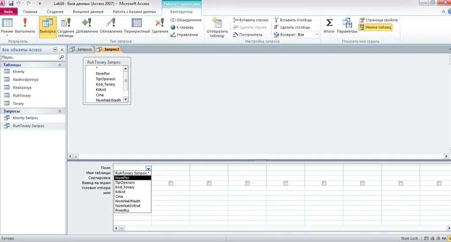Image resolution: width=451 pixels, height=242 pixels.
Task: Toggle Вывод на экран checkbox in sixth column
Action: tap(324, 183)
